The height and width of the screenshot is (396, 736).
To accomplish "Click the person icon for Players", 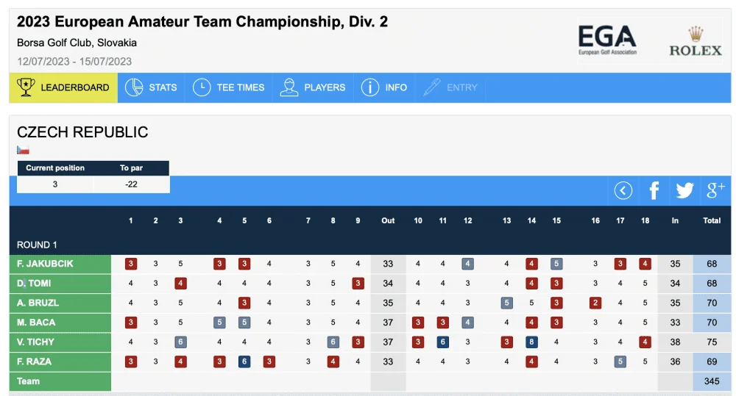I will [x=289, y=87].
